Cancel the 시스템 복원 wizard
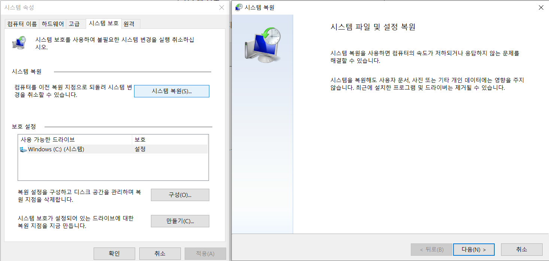The width and height of the screenshot is (549, 261). pos(522,249)
